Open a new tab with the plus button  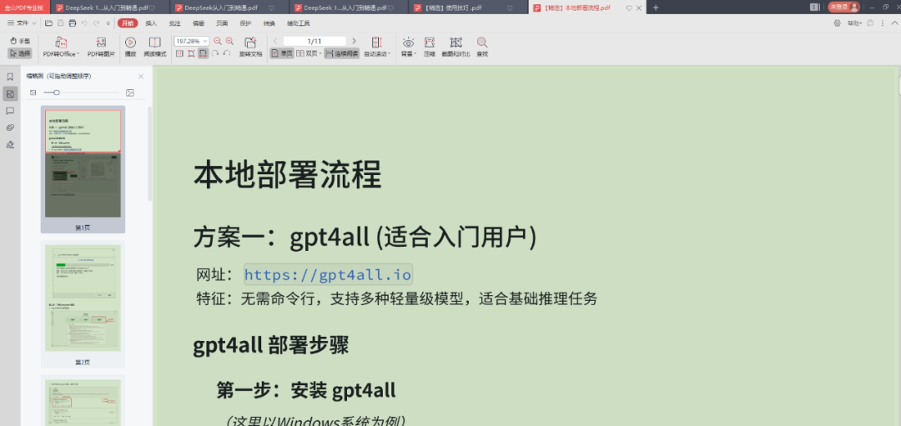click(x=656, y=8)
